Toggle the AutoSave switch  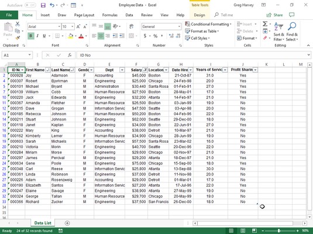click(30, 5)
